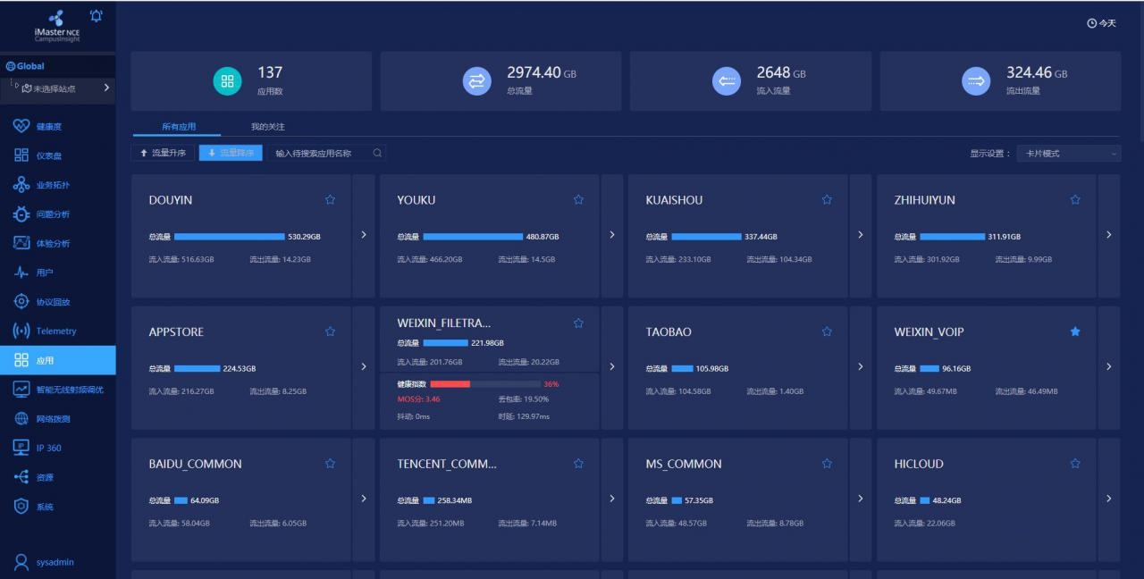Click the IP 360 sidebar icon
The image size is (1144, 579).
tap(21, 448)
